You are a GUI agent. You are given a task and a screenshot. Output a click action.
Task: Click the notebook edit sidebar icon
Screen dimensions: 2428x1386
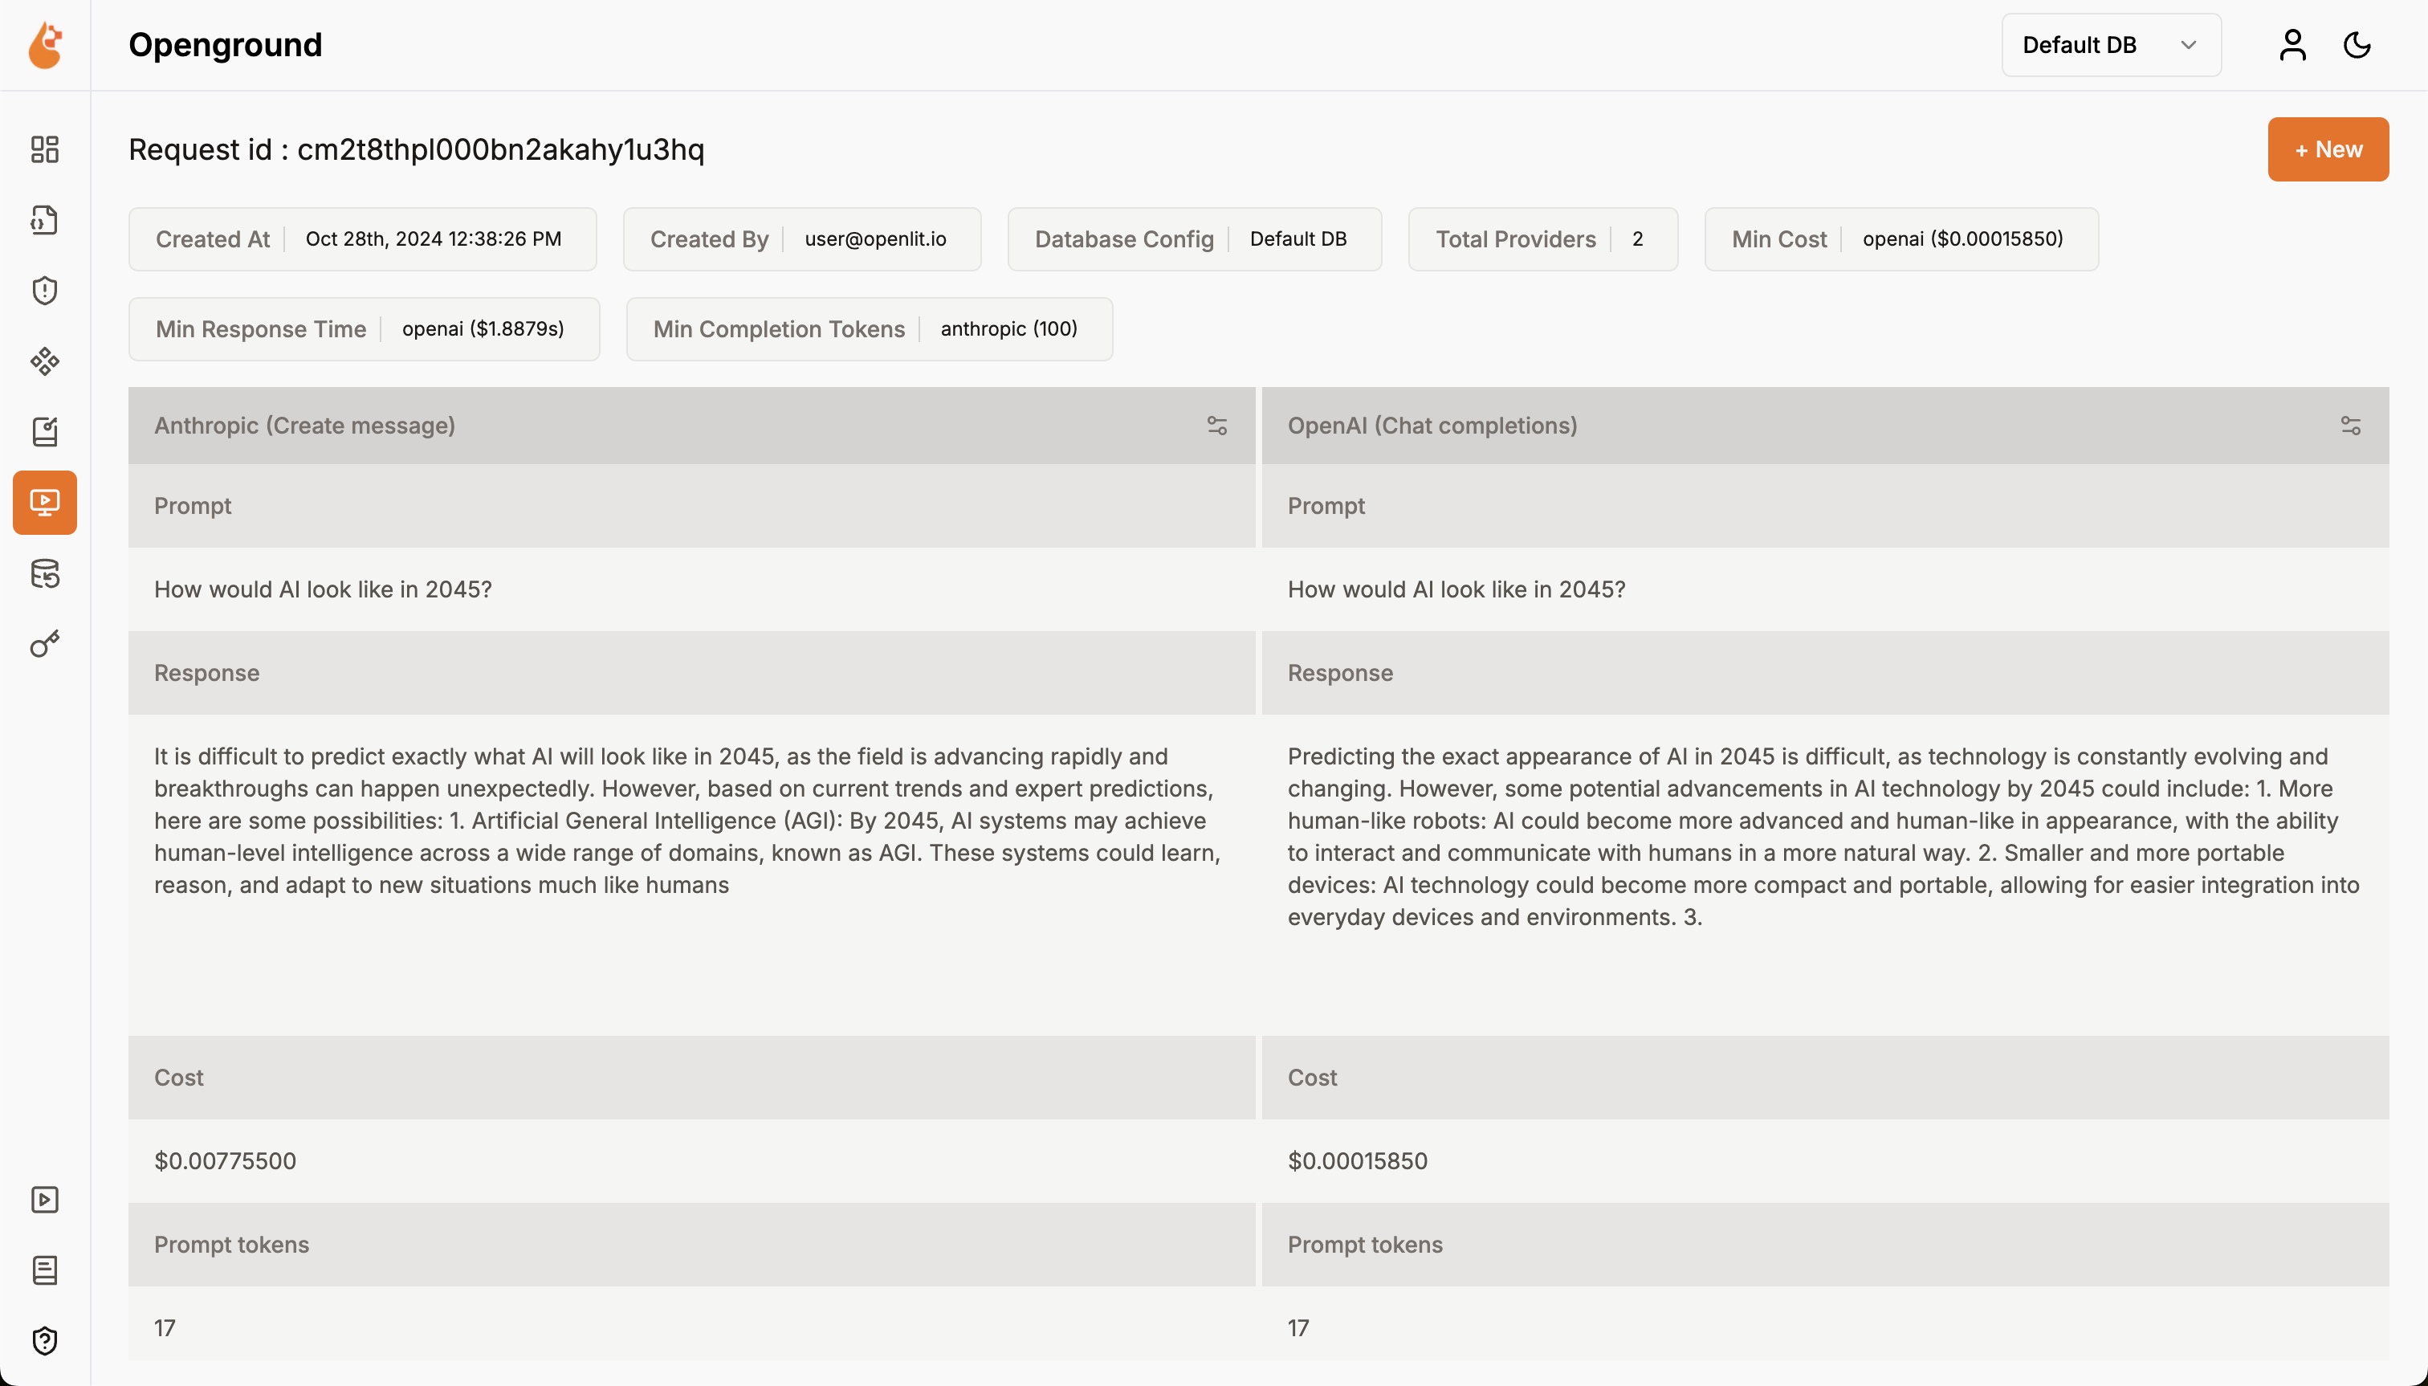[45, 431]
